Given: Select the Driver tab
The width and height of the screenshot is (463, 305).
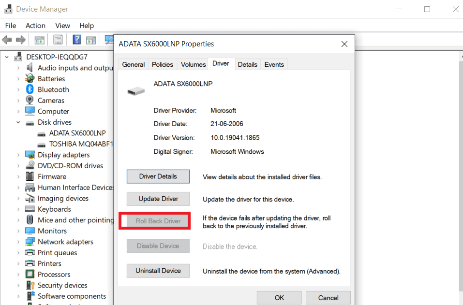Looking at the screenshot, I should coord(221,63).
